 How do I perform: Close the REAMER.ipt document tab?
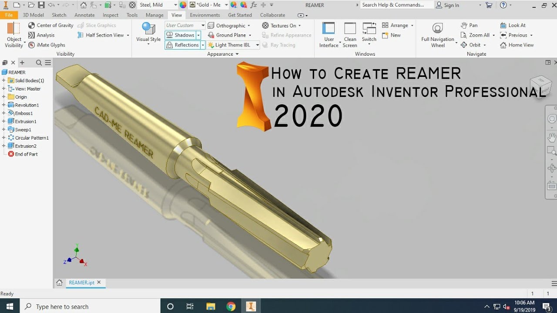pos(99,283)
